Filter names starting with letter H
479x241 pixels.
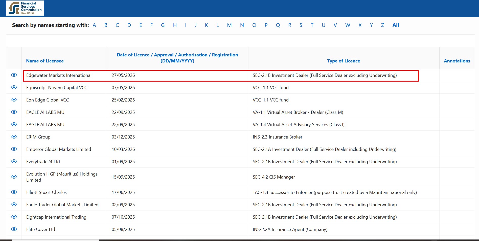tap(175, 25)
